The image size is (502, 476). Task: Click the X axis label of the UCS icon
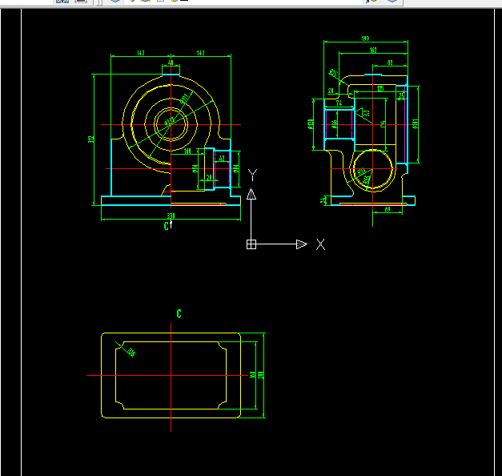[x=320, y=244]
